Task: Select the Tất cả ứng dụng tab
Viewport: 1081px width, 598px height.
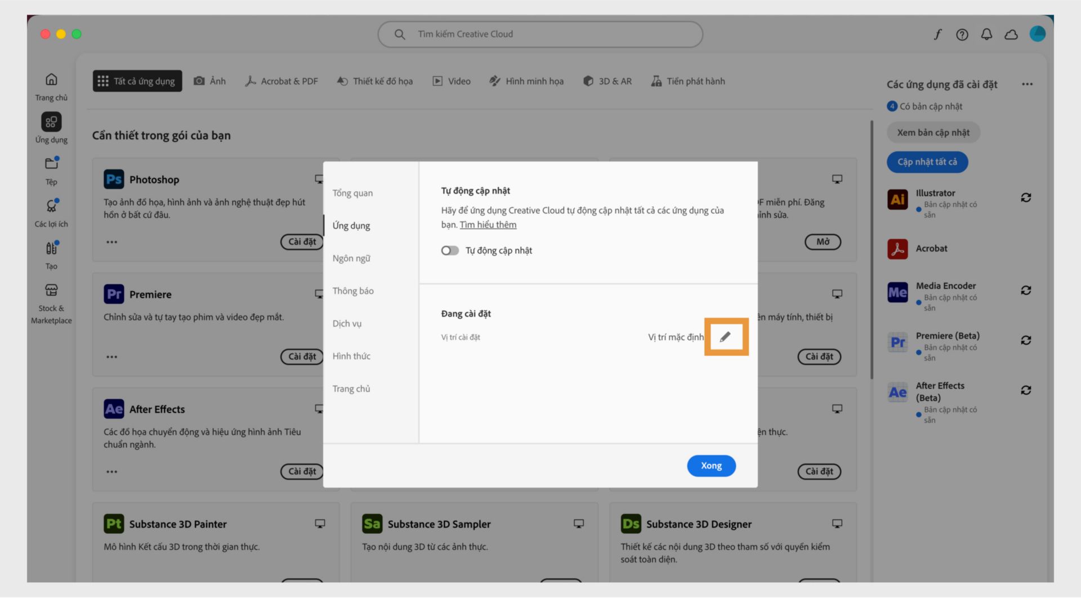Action: 137,81
